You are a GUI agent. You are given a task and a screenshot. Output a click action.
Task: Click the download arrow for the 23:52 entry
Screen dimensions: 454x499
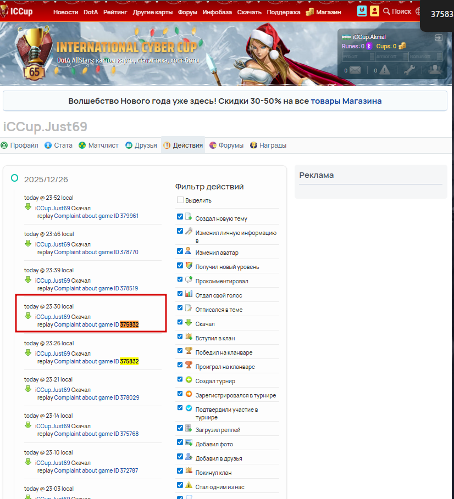point(28,207)
